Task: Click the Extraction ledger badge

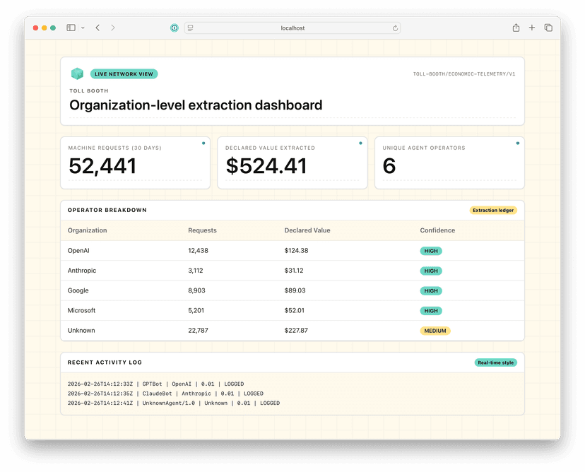Action: (x=493, y=210)
